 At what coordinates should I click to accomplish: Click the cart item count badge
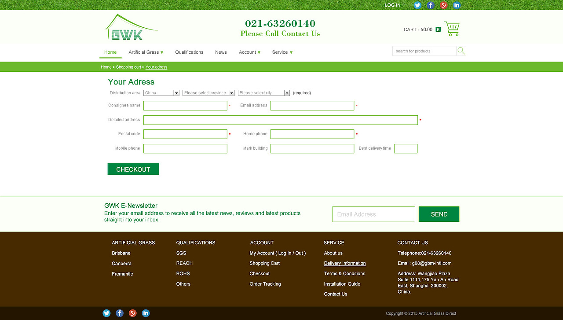point(438,29)
